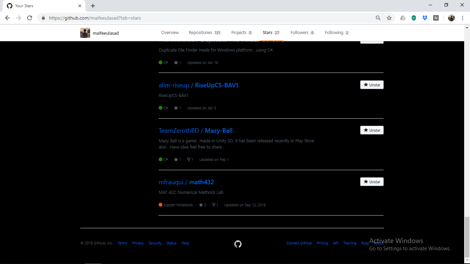Screen dimensions: 470x264
Task: Open Chrome three-dot menu
Action: click(463, 18)
